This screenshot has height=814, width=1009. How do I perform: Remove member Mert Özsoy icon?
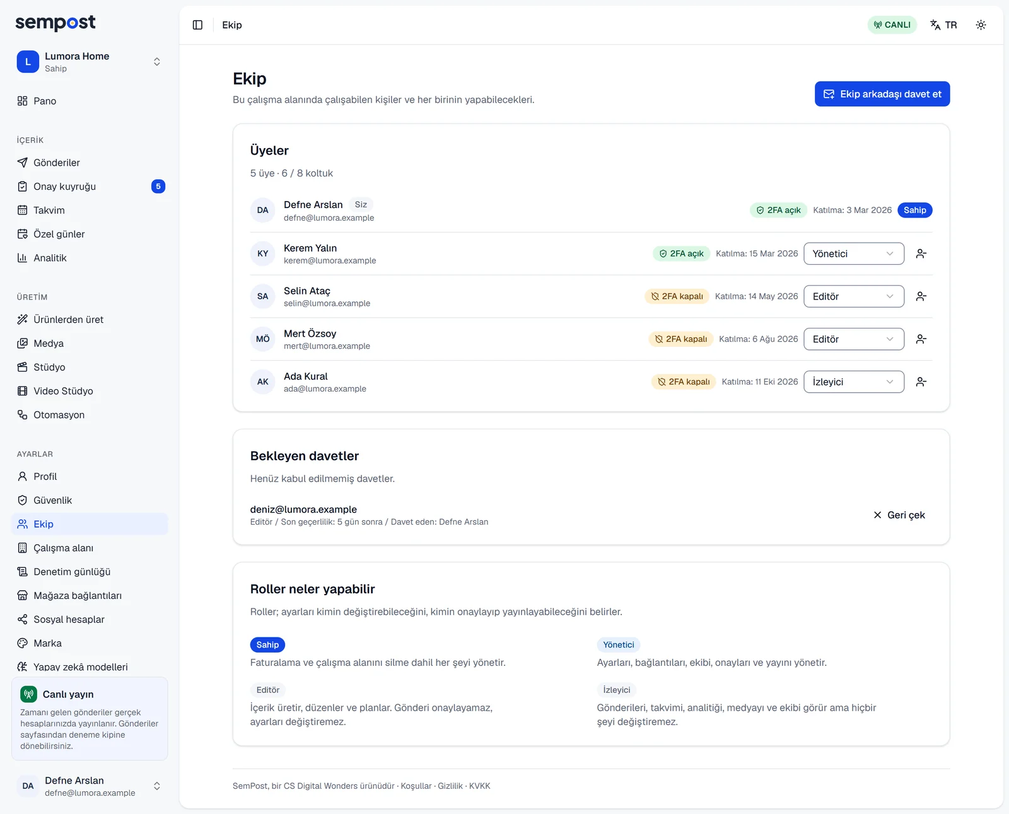tap(921, 339)
